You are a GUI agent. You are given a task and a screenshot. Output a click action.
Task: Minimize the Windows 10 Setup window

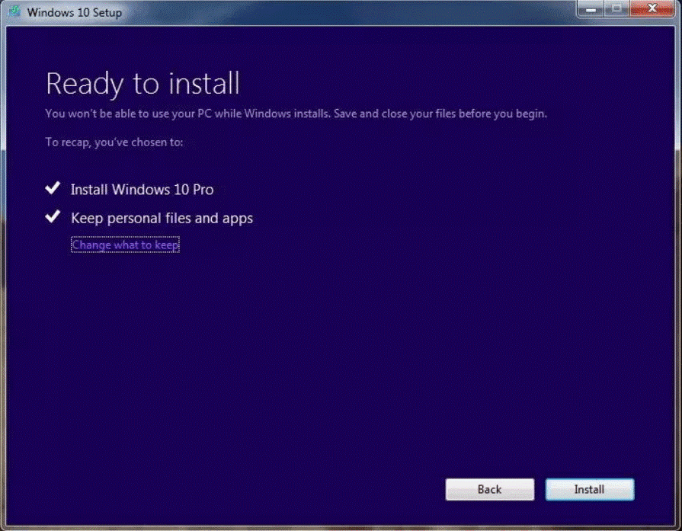591,8
